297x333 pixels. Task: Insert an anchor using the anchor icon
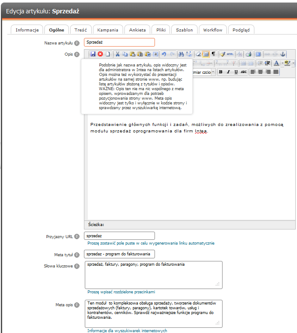point(283,54)
